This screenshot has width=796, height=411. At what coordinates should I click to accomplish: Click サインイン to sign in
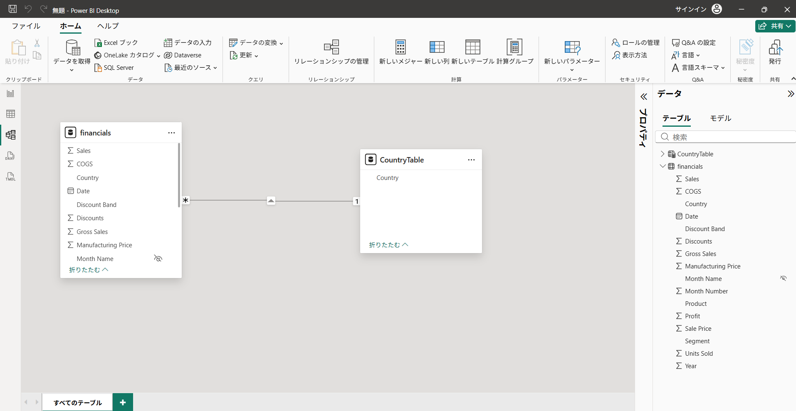point(691,9)
